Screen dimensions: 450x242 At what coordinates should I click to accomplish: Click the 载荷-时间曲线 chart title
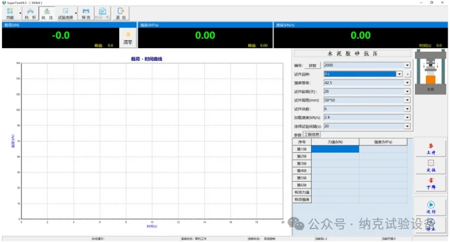[147, 59]
